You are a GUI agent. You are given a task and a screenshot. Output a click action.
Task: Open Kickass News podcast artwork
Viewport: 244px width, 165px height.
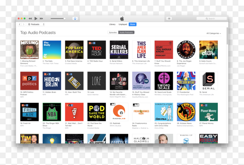[186, 112]
